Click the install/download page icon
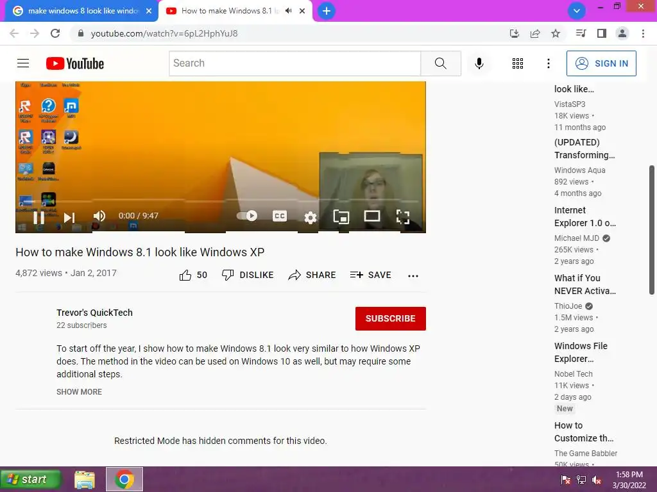Viewport: 657px width, 492px height. (x=515, y=33)
